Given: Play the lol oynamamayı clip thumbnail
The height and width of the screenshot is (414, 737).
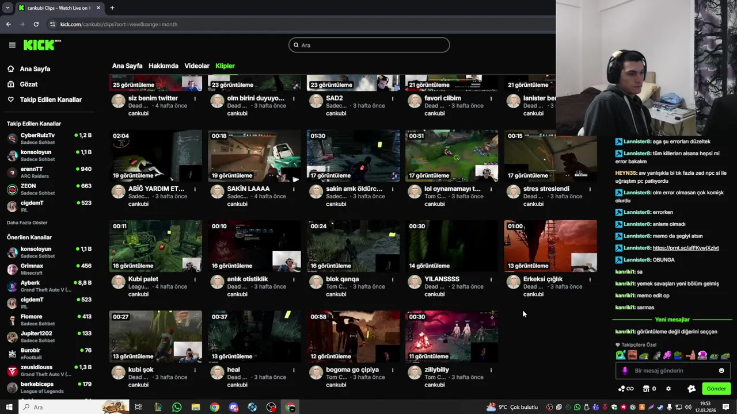Looking at the screenshot, I should click(451, 156).
